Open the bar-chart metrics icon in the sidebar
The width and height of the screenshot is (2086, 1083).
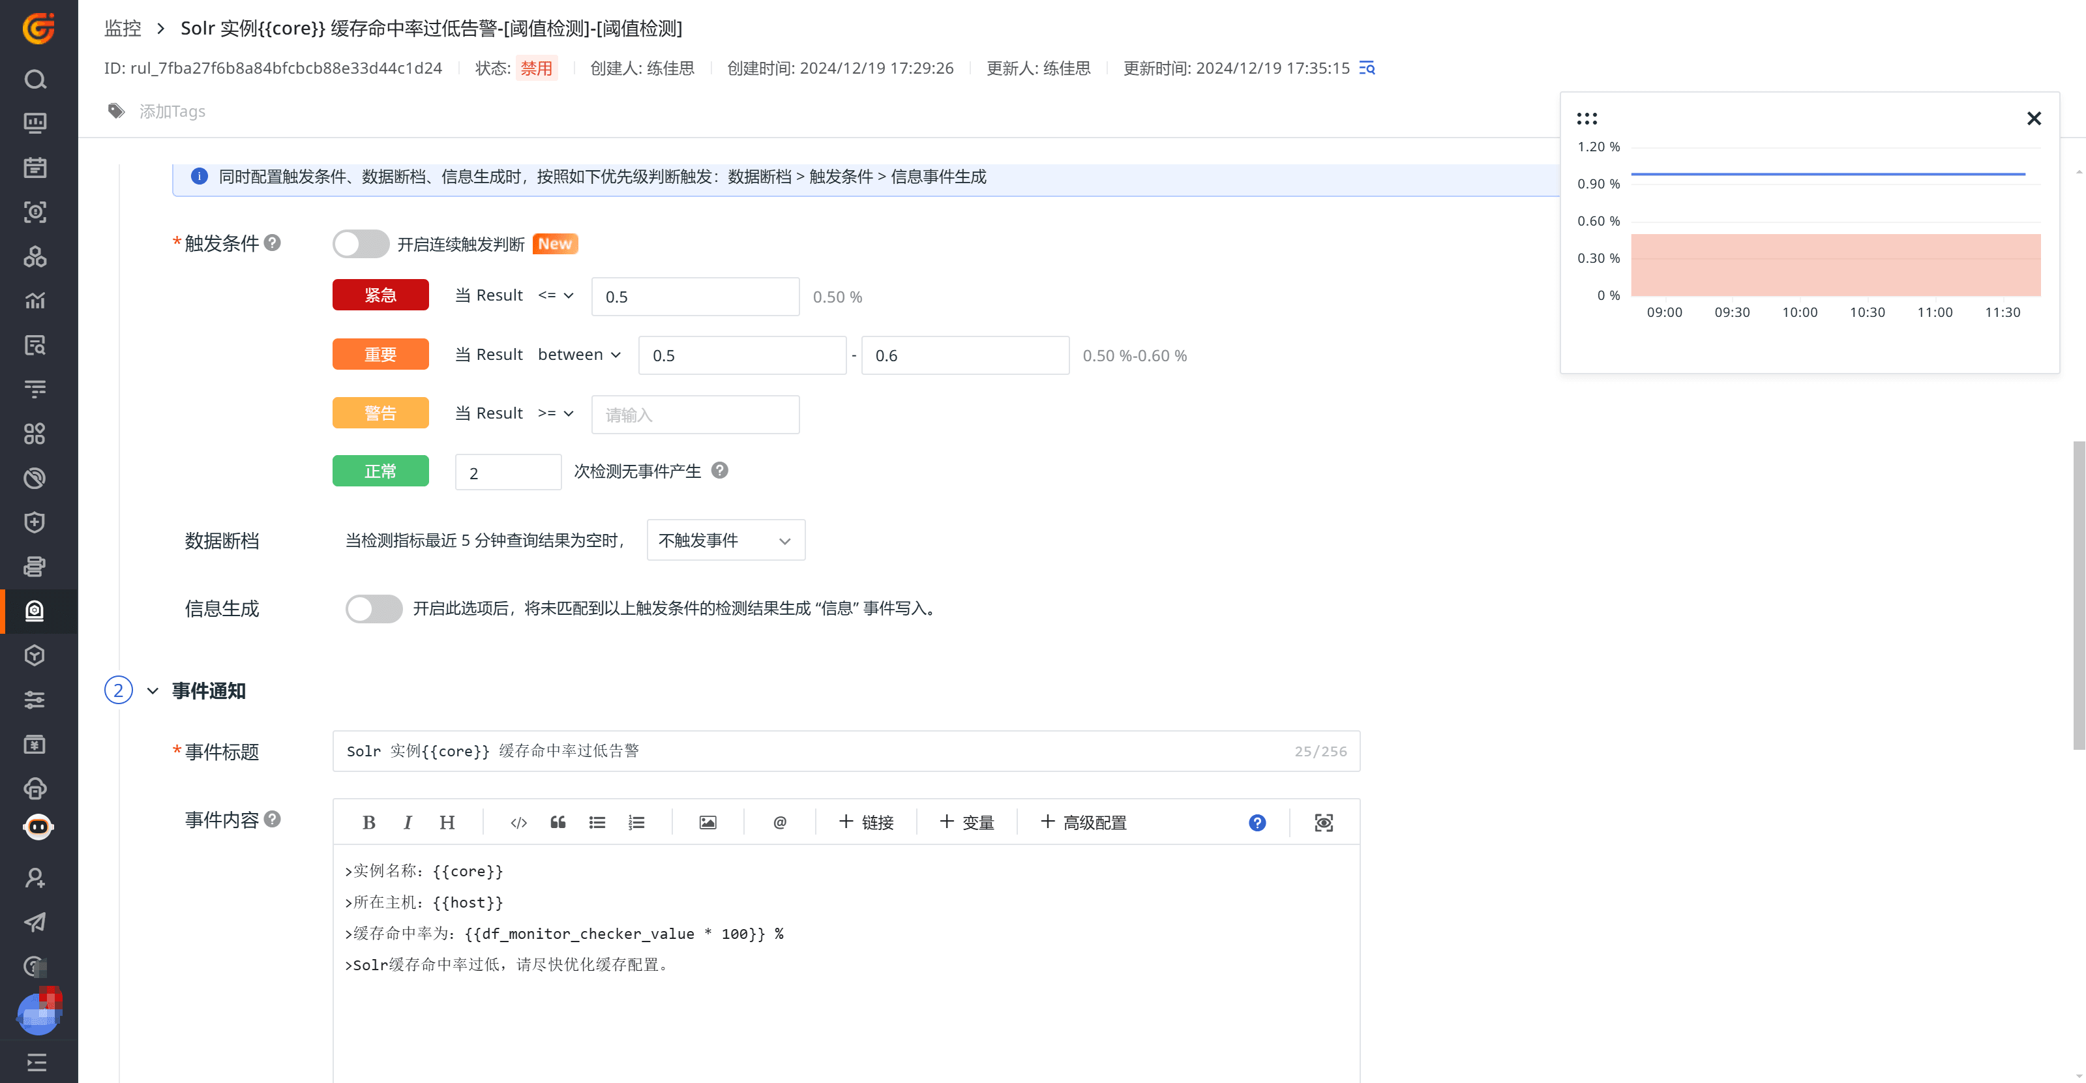click(35, 301)
